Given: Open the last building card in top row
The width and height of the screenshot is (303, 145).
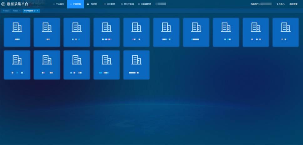Looking at the screenshot, I should click(285, 32).
